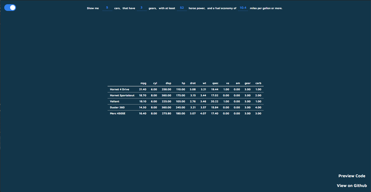Click the qsec value 15.84 for Duster 360
Viewport: 371px width, 192px height.
coord(215,107)
